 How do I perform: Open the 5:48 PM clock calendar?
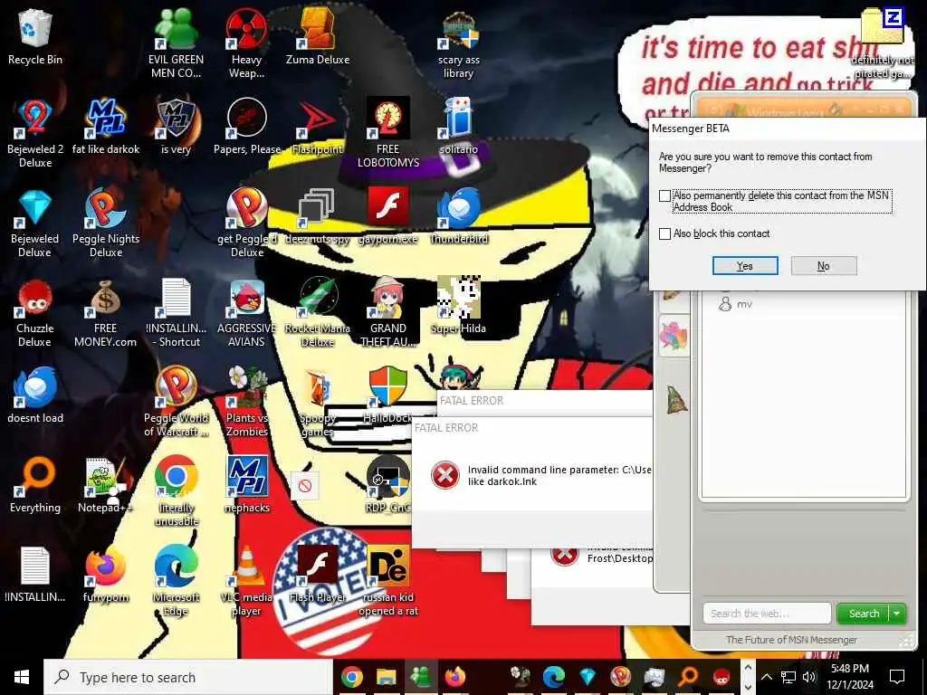[850, 677]
